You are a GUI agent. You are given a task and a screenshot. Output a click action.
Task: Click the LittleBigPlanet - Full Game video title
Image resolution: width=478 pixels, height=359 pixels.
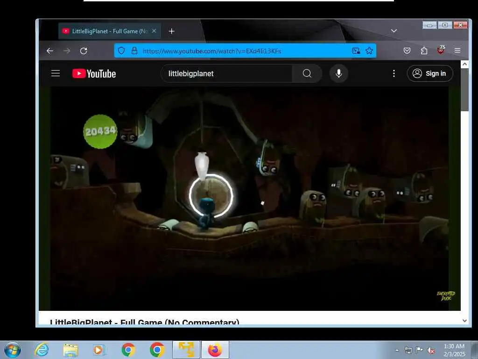(145, 323)
